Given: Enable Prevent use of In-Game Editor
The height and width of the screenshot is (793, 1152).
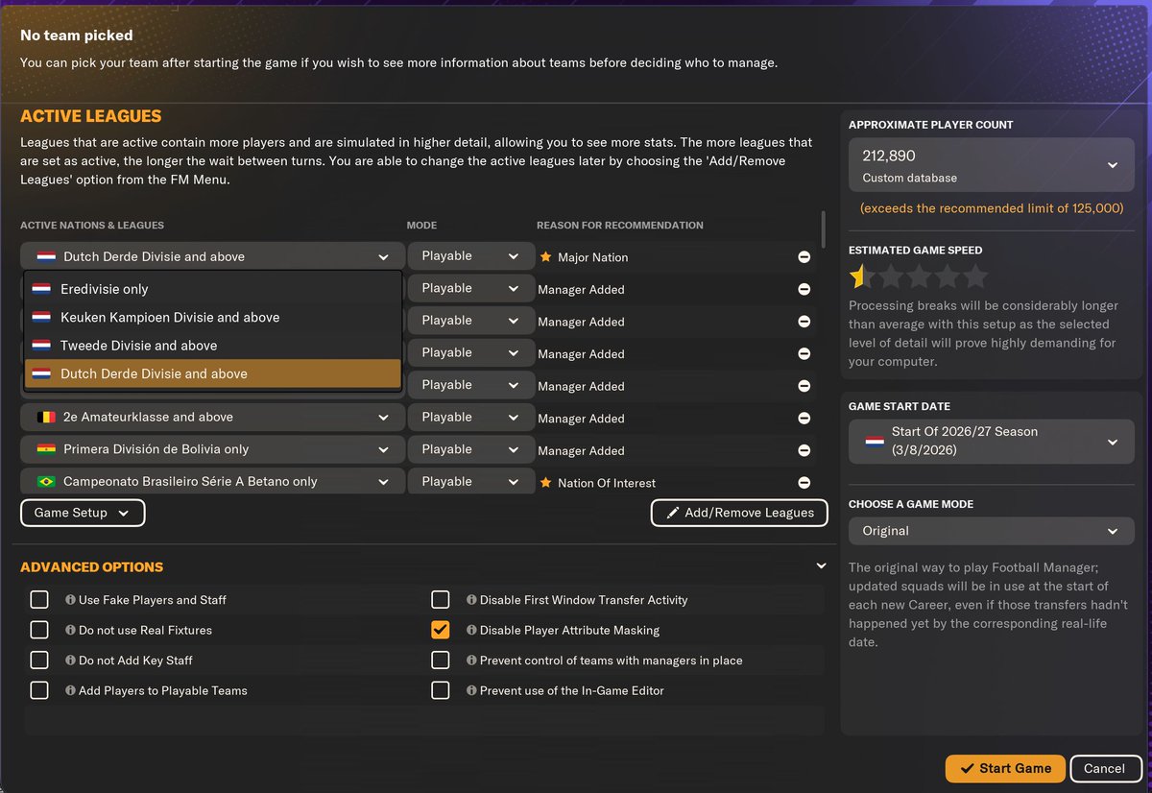Looking at the screenshot, I should (x=441, y=691).
